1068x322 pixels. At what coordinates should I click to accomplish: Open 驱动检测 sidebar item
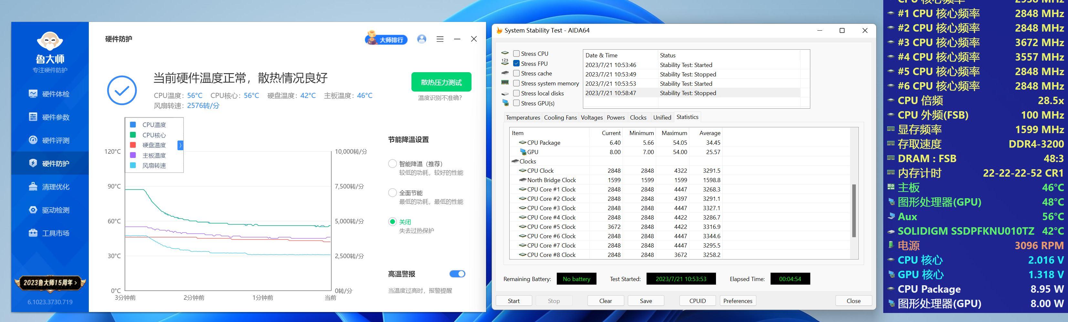[49, 210]
